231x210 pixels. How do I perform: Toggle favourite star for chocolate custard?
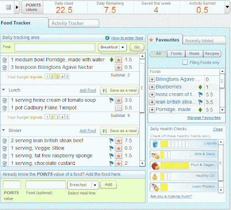click(118, 163)
